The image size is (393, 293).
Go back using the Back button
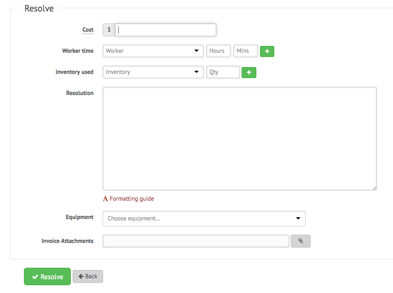(88, 276)
